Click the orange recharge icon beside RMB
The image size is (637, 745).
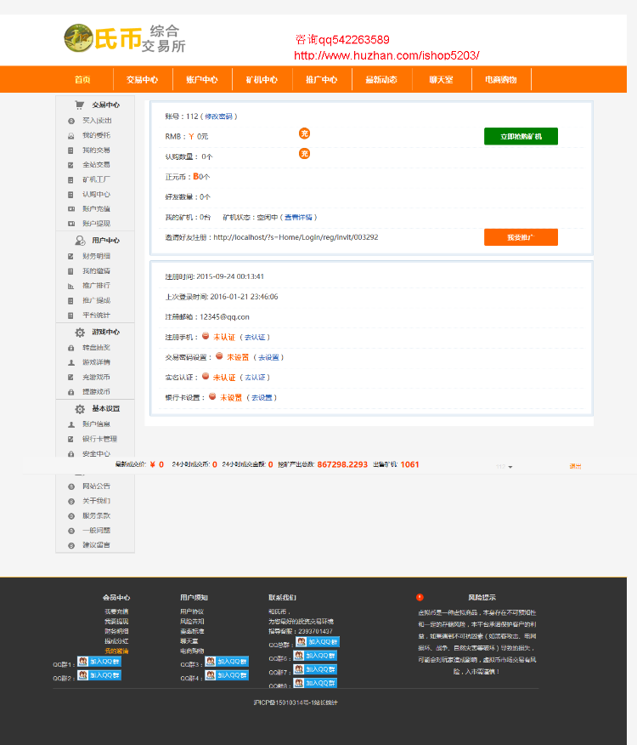tap(304, 134)
